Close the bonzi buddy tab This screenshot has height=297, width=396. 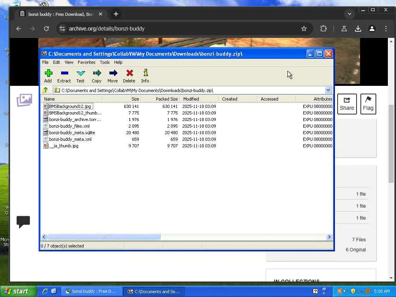(x=101, y=14)
